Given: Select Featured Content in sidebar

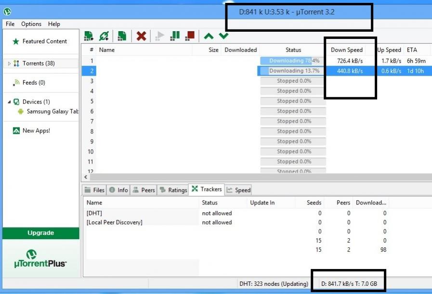Looking at the screenshot, I should [45, 41].
